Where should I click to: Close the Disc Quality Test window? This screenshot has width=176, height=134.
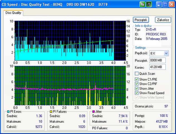172,4
